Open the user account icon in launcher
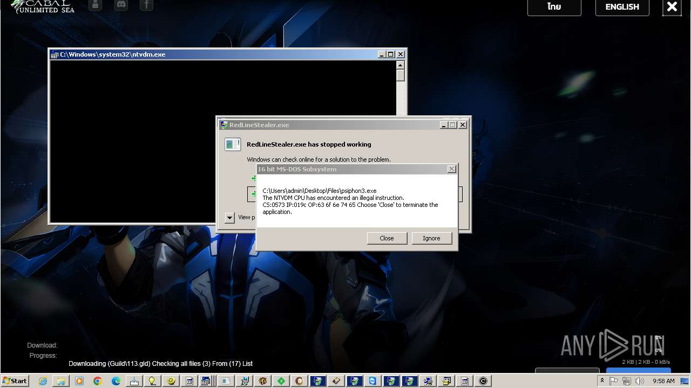691x388 pixels. (96, 5)
